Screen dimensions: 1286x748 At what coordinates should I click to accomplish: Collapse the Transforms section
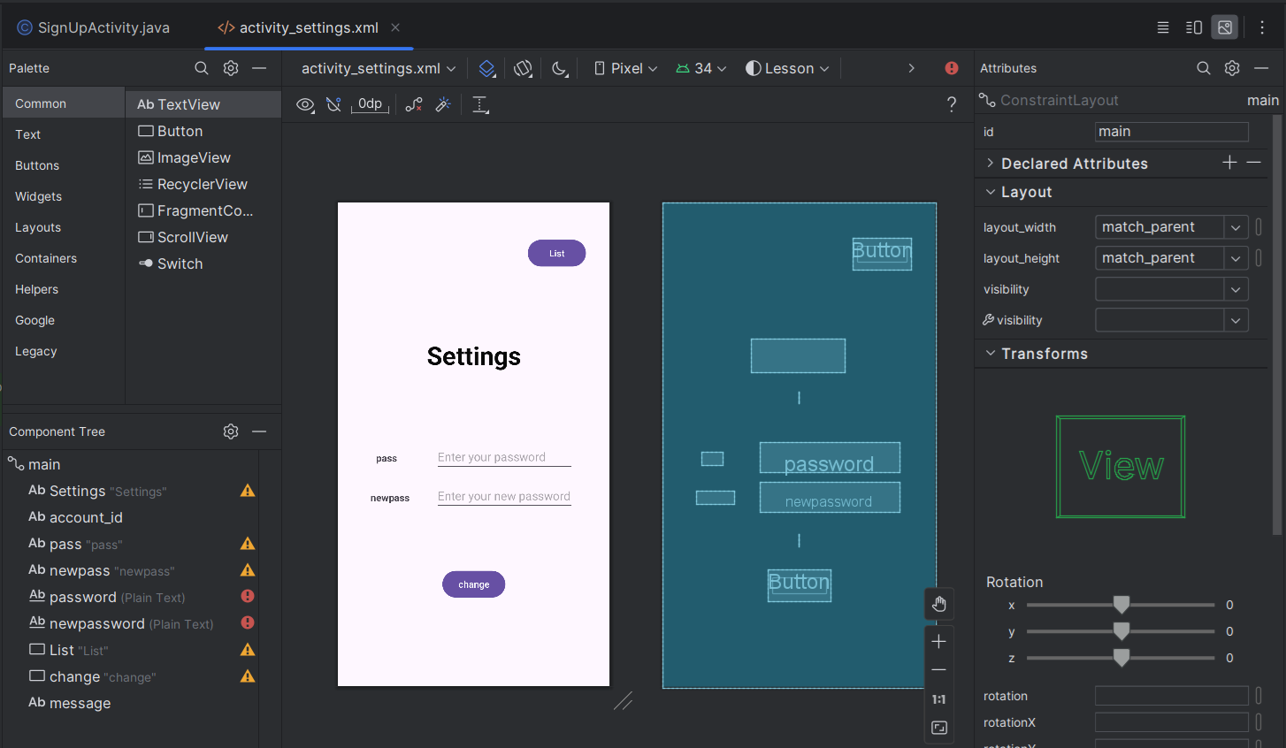click(x=991, y=354)
